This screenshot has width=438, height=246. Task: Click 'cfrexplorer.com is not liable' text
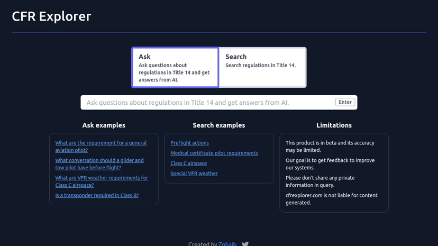point(332,199)
